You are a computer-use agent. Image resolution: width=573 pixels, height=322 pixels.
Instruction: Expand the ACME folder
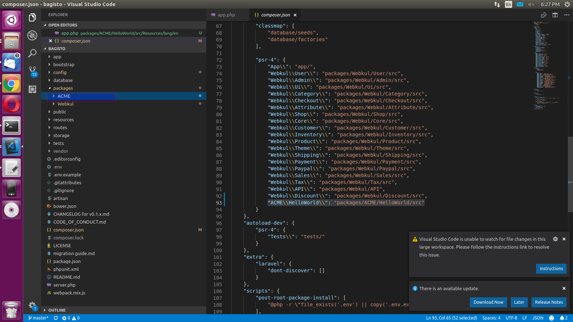click(124, 96)
